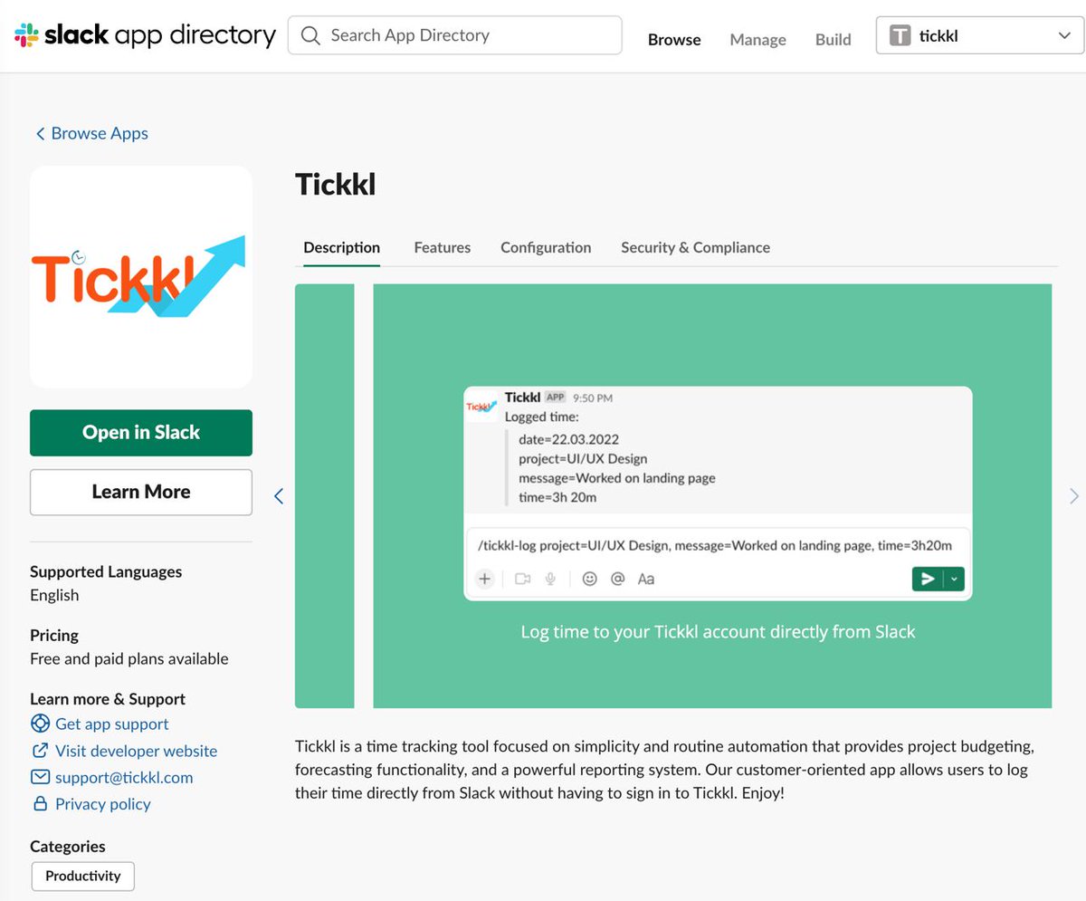Screen dimensions: 1086x901
Task: Click the @ mention icon in composer
Action: tap(618, 579)
